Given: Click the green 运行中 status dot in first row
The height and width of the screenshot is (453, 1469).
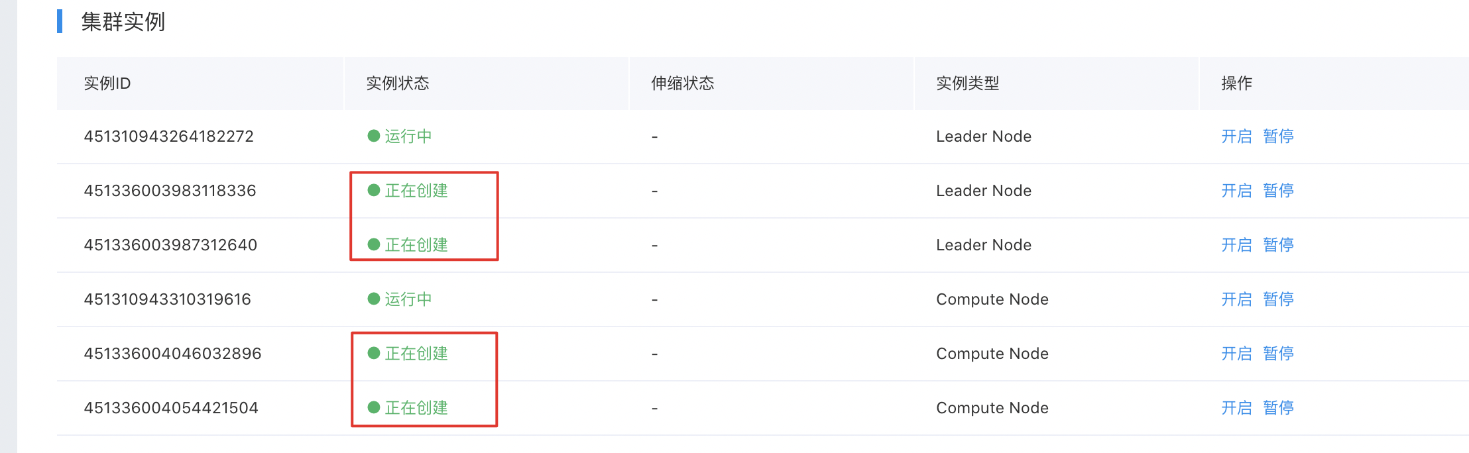Looking at the screenshot, I should 374,136.
